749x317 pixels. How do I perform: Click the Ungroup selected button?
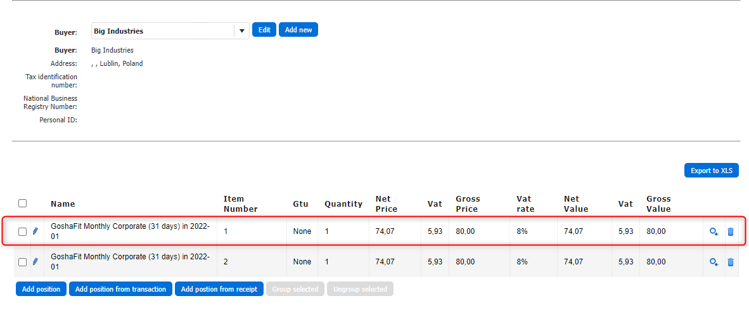[360, 289]
